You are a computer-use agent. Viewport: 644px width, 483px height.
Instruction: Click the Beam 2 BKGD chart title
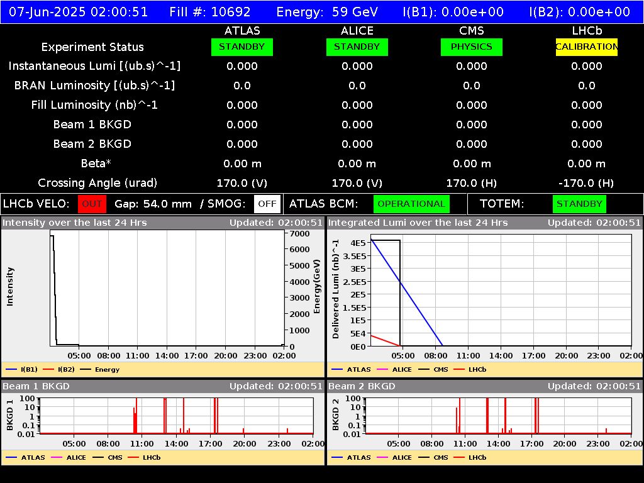coord(362,387)
